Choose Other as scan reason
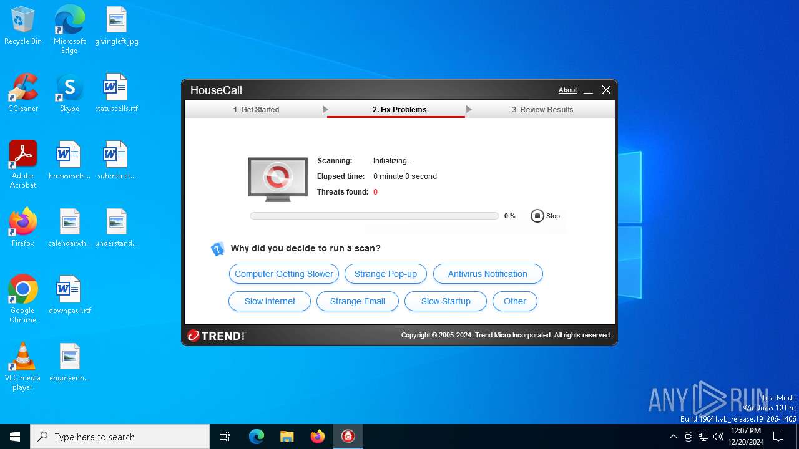 click(515, 301)
